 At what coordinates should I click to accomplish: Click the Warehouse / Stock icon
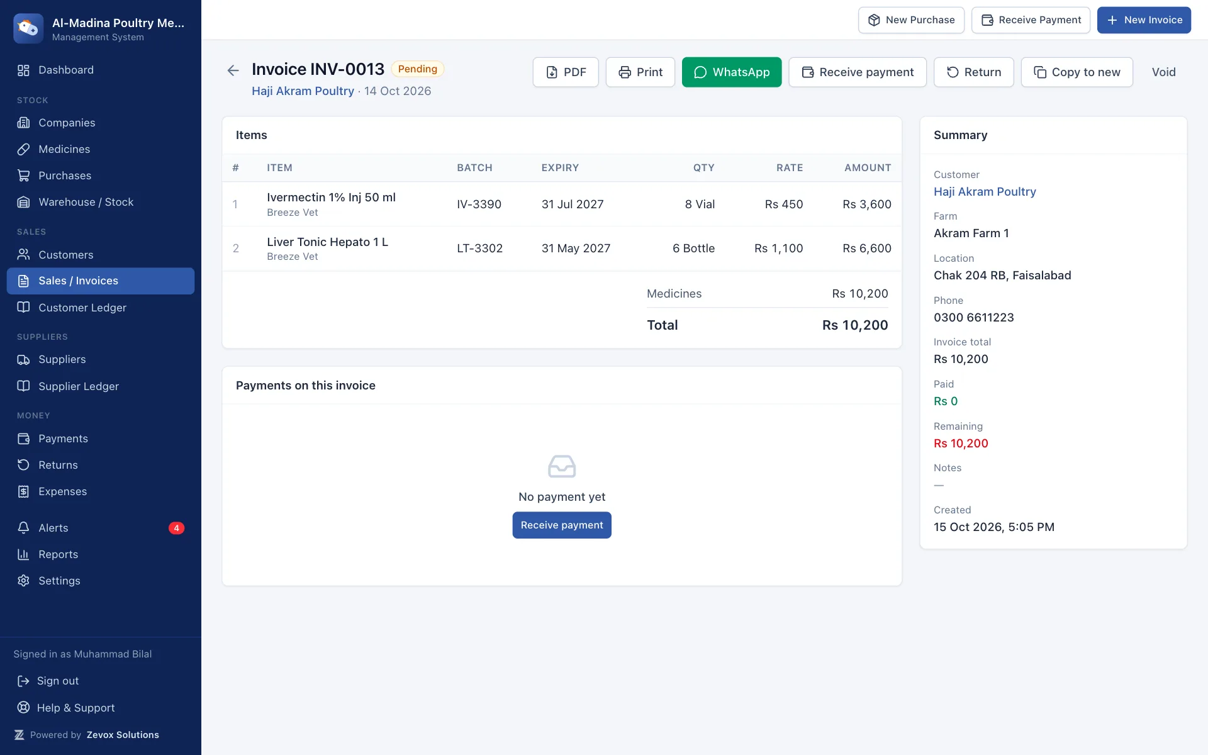tap(23, 202)
